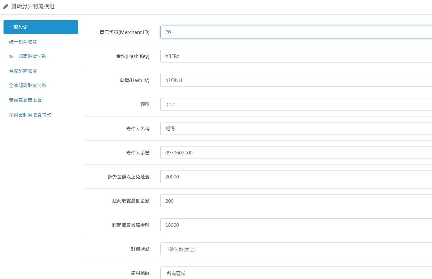Click the pencil edit icon in header

click(x=6, y=6)
